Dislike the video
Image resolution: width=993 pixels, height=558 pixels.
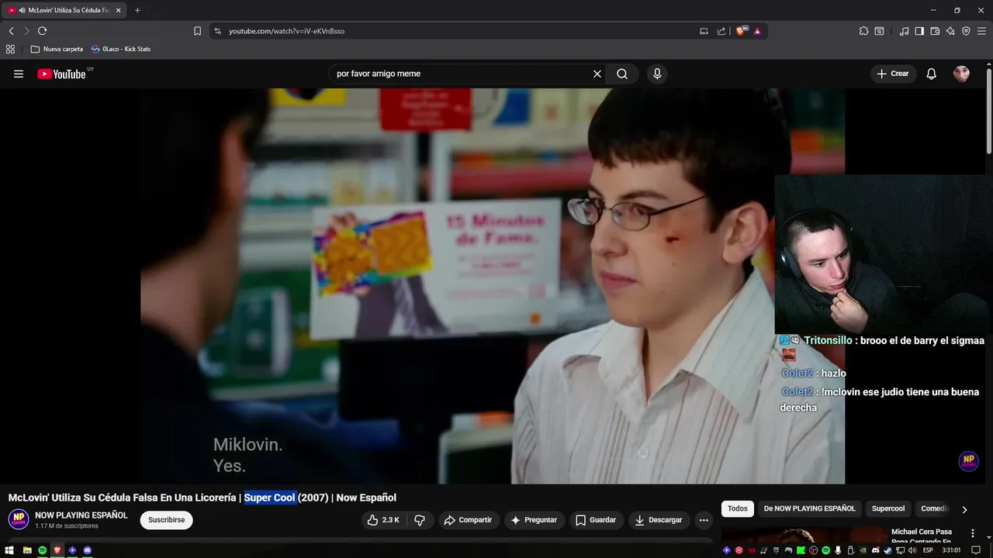pyautogui.click(x=420, y=520)
